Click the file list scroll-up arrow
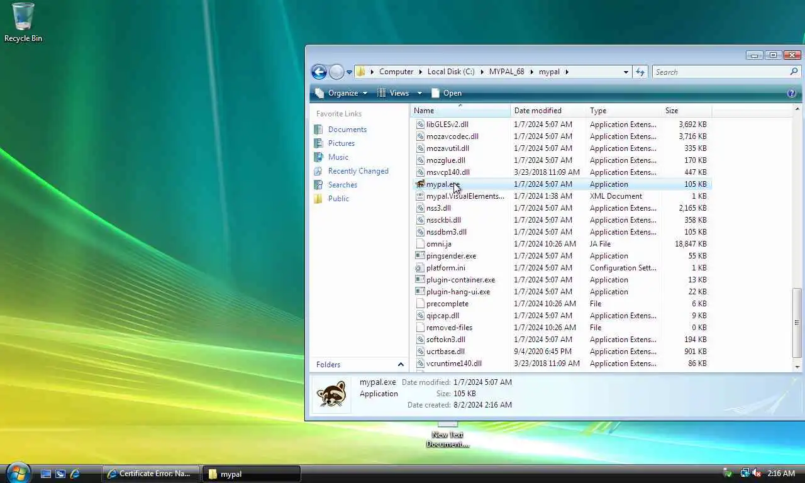The width and height of the screenshot is (805, 483). click(x=797, y=109)
